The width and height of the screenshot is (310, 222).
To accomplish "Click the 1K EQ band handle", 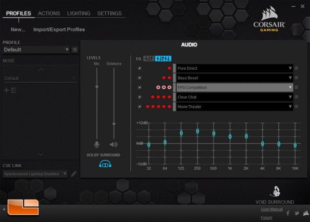I will [230, 136].
